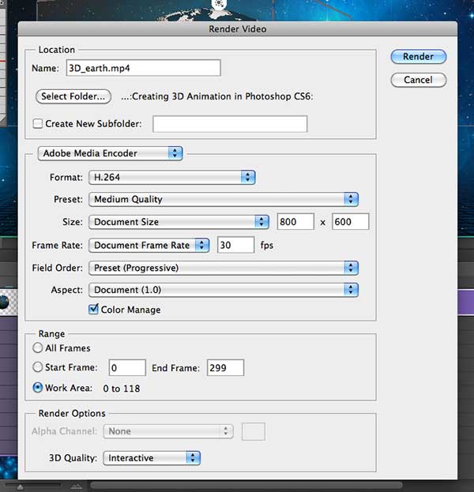Screen dimensions: 474x492
Task: Click the Render Video title bar
Action: click(238, 29)
